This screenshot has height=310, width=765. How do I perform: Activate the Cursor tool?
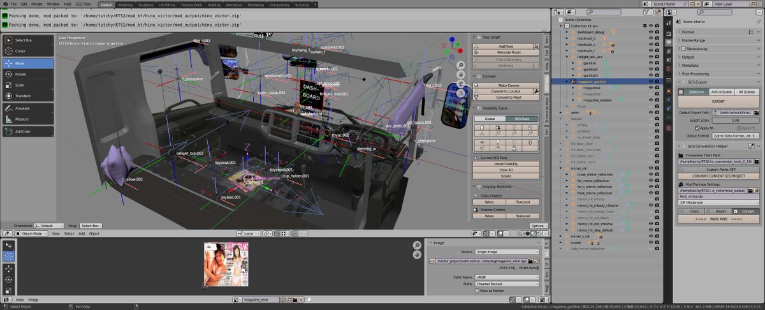click(x=27, y=51)
